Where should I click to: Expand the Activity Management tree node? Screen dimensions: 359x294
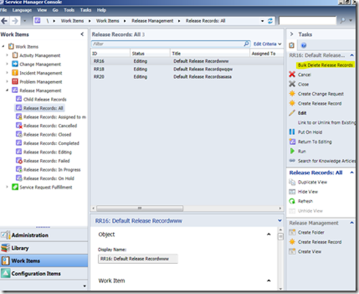point(7,55)
